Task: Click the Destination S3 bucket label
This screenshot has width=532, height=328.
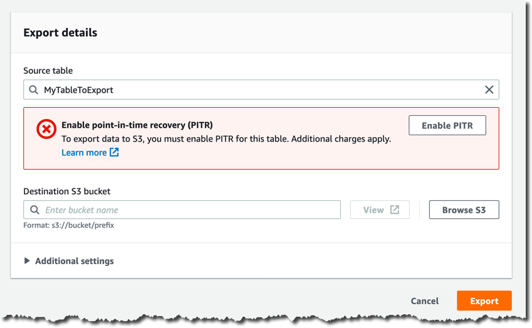Action: click(x=67, y=191)
